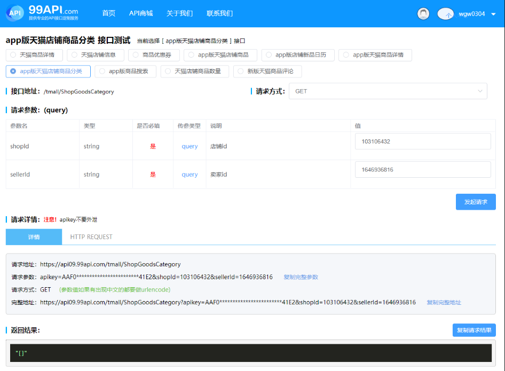Click the string type in shopId row
Screen dimensions: 505x371
[x=91, y=147]
